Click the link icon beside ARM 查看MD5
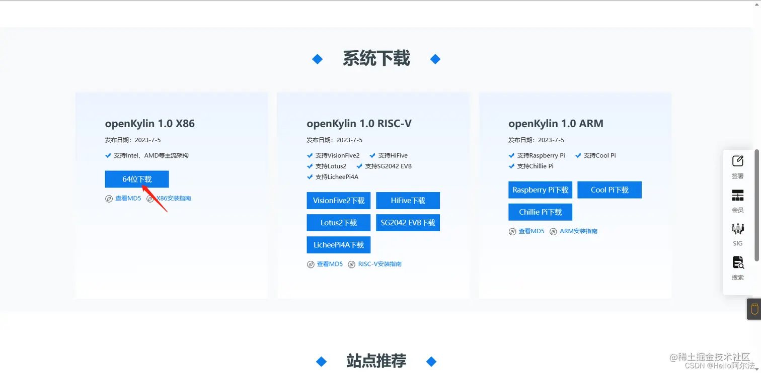Viewport: 761px width, 373px height. coord(512,231)
